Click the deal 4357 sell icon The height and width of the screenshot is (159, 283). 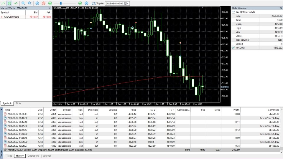tap(5, 138)
